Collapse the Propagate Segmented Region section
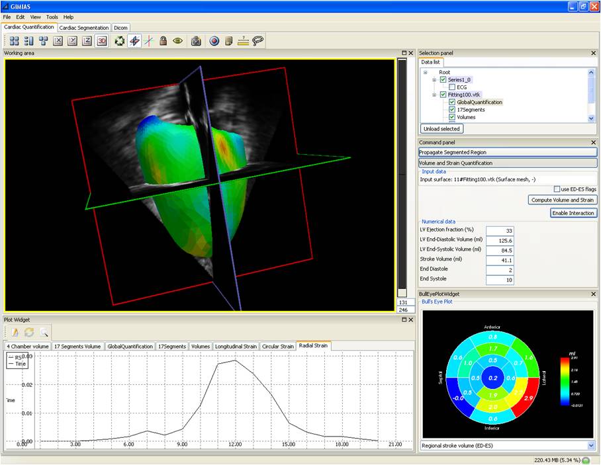Viewport: 601px width, 465px height. (x=508, y=152)
